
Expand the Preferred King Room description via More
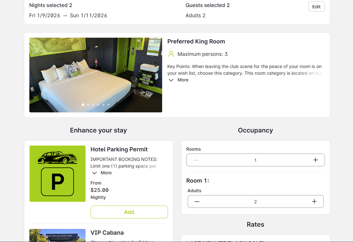pos(182,80)
